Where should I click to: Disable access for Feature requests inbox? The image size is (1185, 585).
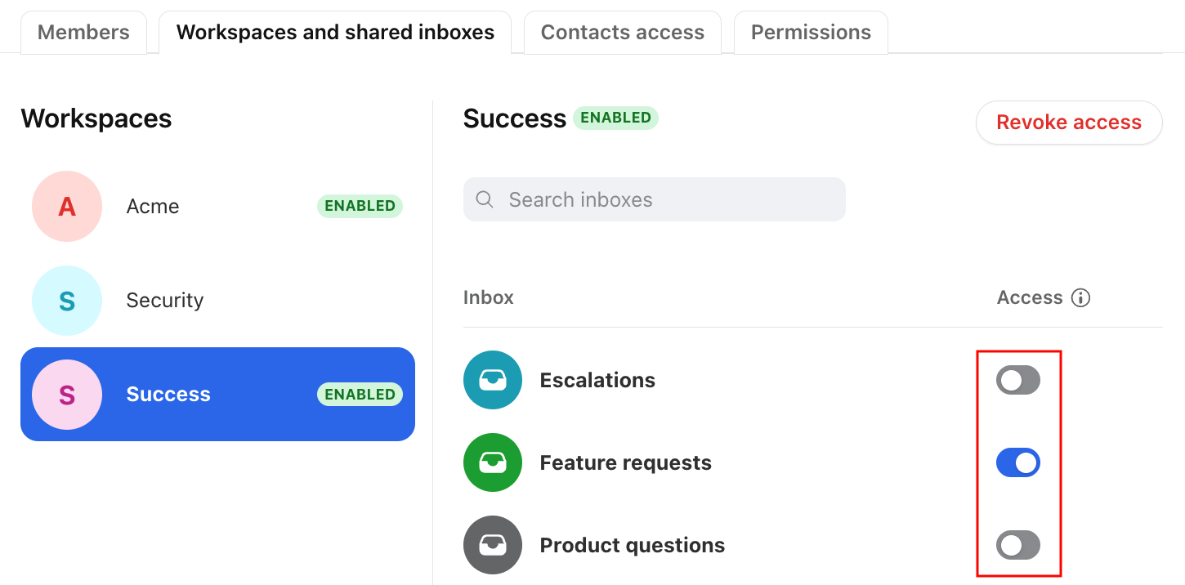click(x=1017, y=463)
